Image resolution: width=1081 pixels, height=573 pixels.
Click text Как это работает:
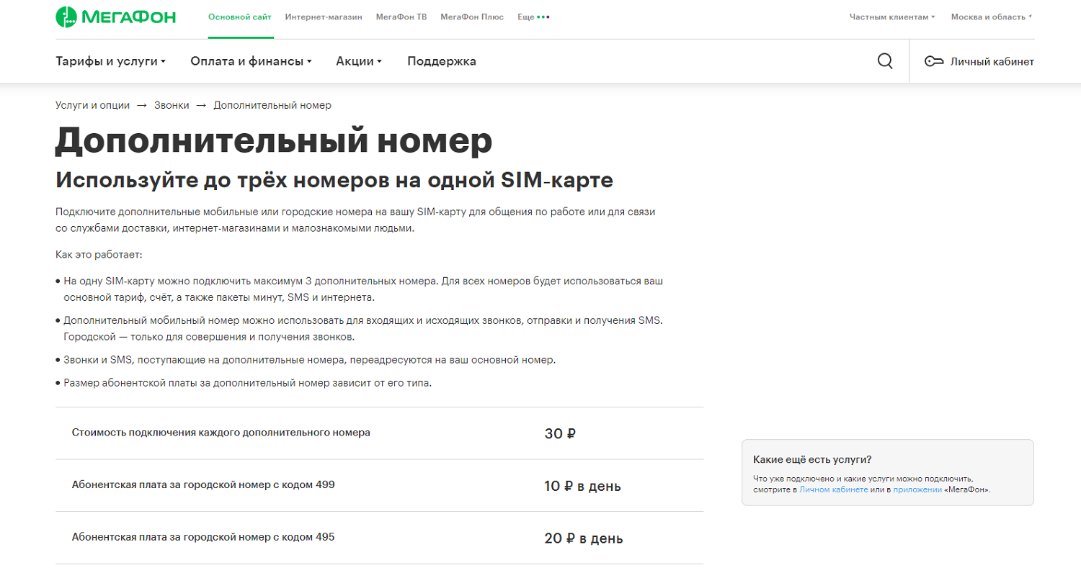[99, 255]
